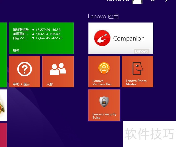The width and height of the screenshot is (176, 147).
Task: Select the Lenovo 应用 group heading
Action: click(x=103, y=17)
